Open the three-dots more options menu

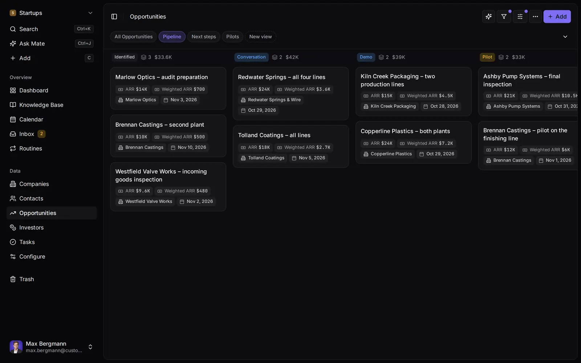535,17
